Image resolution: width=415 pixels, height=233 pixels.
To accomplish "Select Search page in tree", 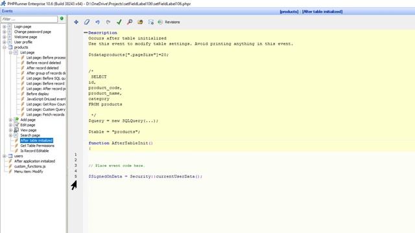I will point(30,135).
